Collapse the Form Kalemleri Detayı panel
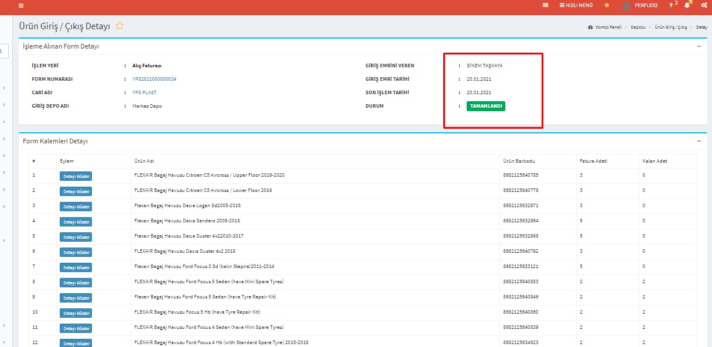Viewport: 712px width, 347px height. click(x=699, y=141)
